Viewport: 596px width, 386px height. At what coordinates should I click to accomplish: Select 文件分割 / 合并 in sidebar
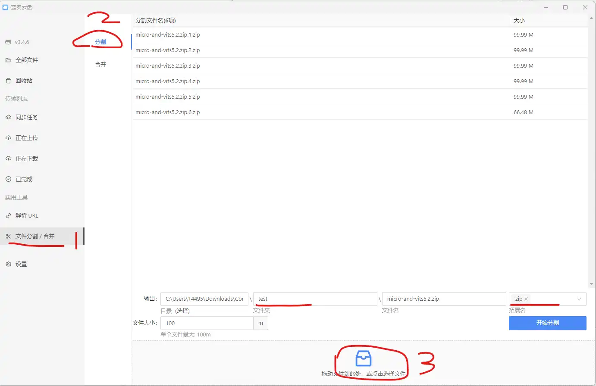(35, 236)
